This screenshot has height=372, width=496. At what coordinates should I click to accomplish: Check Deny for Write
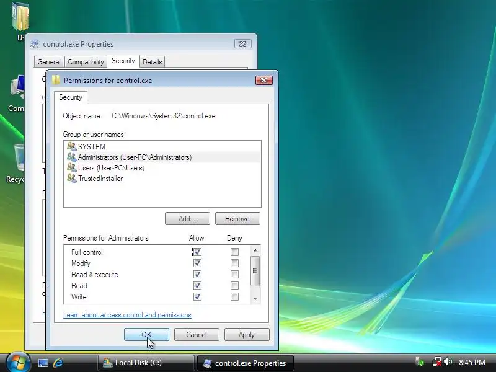(234, 297)
